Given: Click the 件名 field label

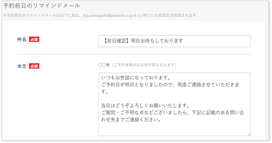Looking at the screenshot, I should point(22,39).
